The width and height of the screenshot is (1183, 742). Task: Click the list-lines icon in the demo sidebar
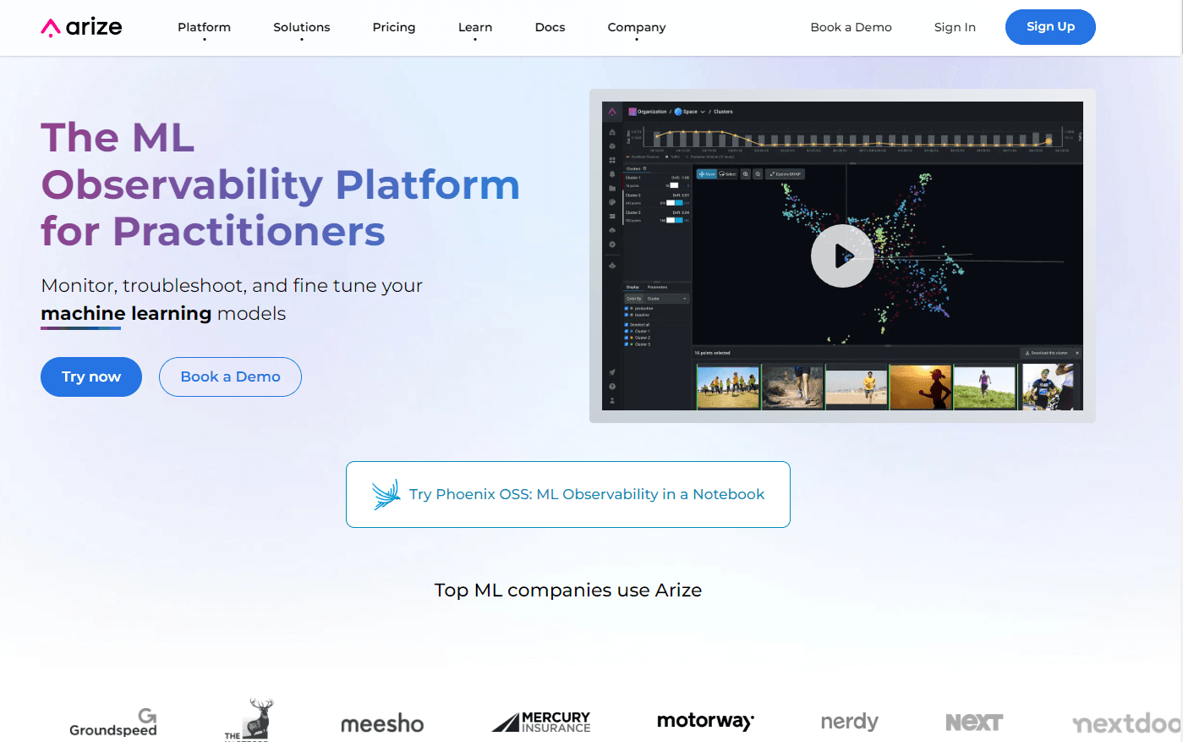(612, 216)
